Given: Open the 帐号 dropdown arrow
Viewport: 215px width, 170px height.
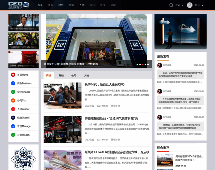Looking at the screenshot, I should click(203, 5).
